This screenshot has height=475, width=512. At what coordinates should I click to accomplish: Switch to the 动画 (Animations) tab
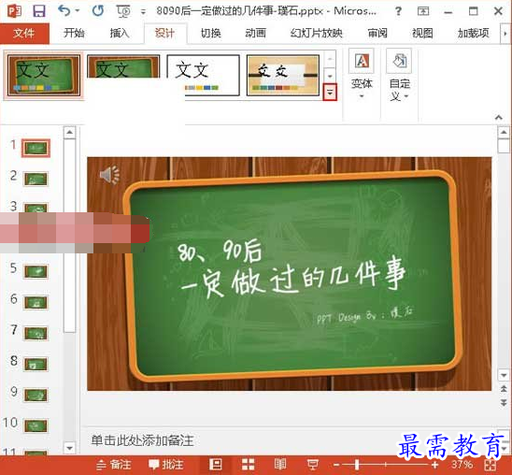pyautogui.click(x=256, y=33)
